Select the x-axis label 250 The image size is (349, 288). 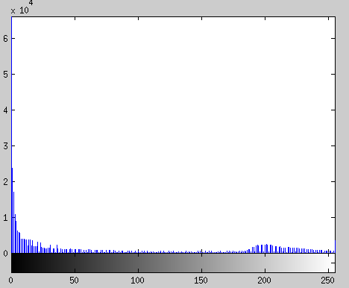[x=327, y=281]
